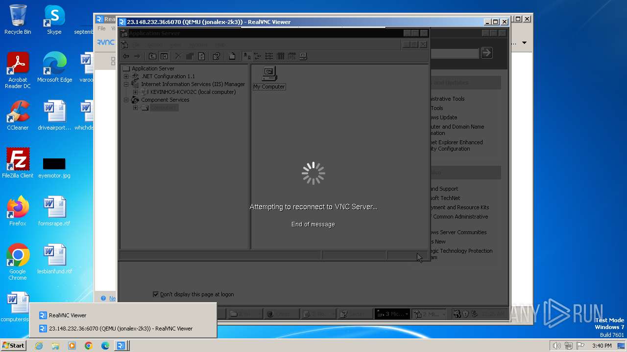627x352 pixels.
Task: Toggle the Show/Hide Console Tree toolbar icon
Action: 164,56
